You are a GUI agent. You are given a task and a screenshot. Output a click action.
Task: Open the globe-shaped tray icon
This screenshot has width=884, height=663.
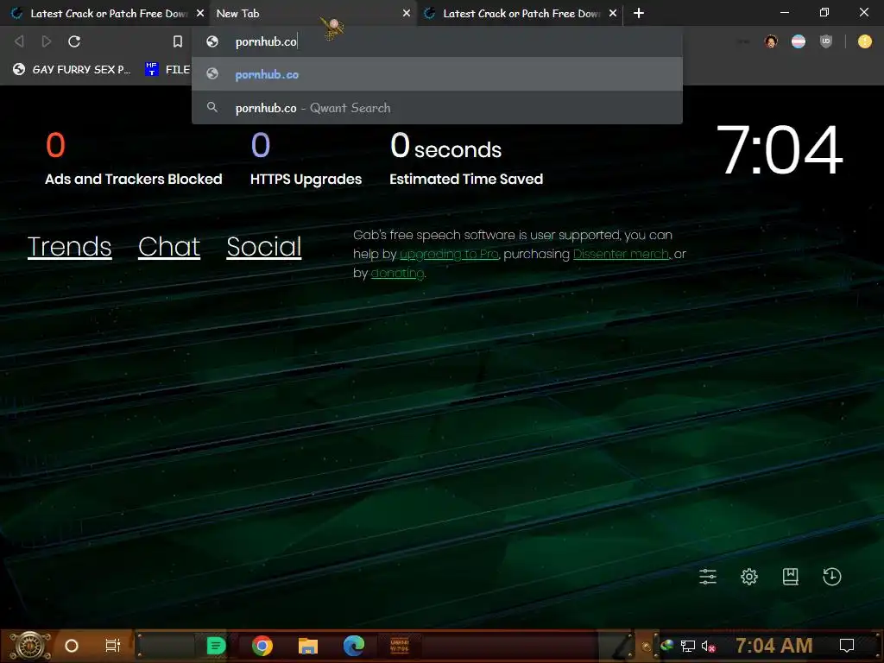[x=667, y=645]
